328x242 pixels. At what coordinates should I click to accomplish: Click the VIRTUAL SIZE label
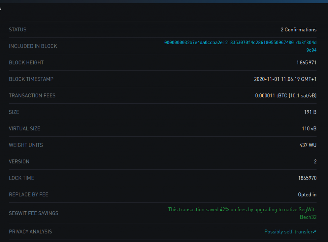click(24, 129)
